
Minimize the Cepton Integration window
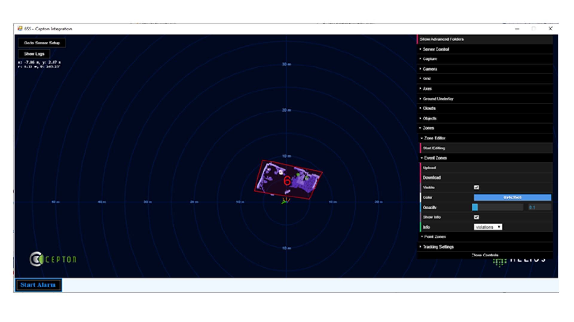coord(517,29)
